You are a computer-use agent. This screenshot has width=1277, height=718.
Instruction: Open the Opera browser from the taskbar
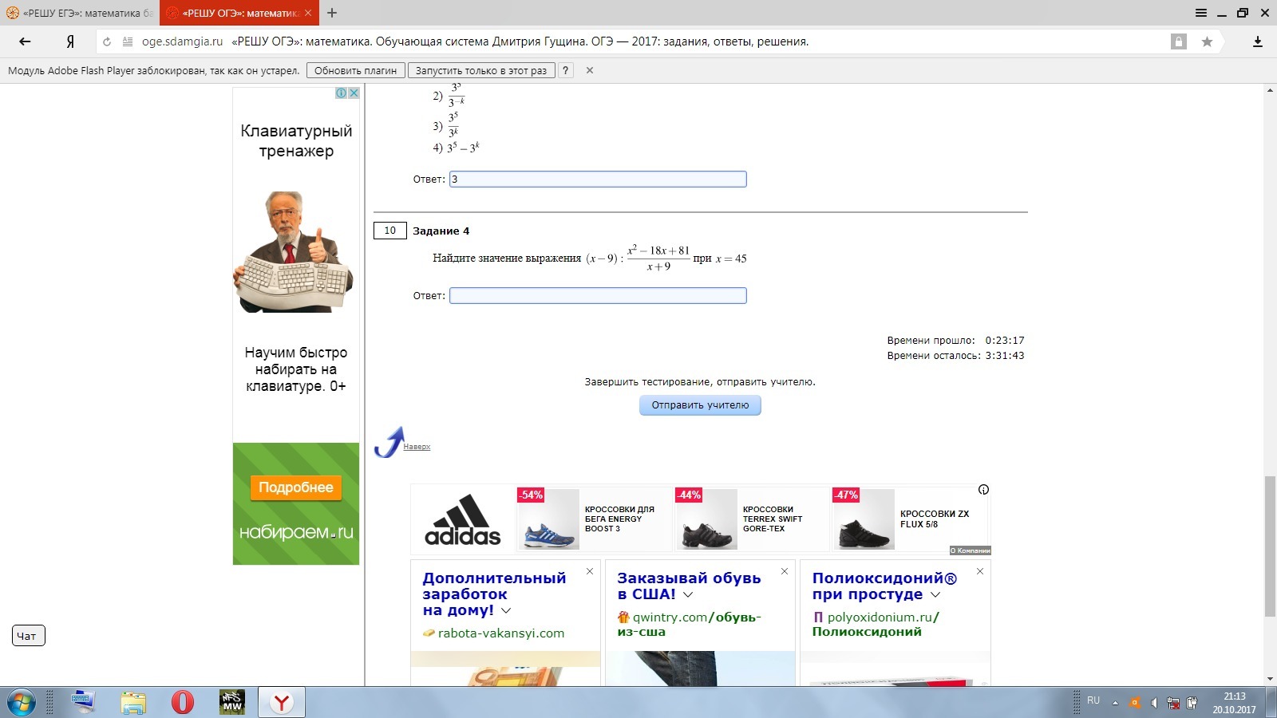pyautogui.click(x=183, y=702)
